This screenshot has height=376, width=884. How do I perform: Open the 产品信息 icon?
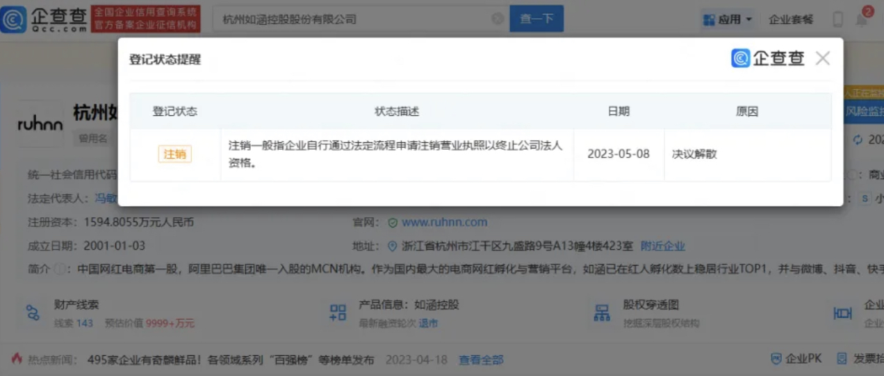(x=338, y=313)
